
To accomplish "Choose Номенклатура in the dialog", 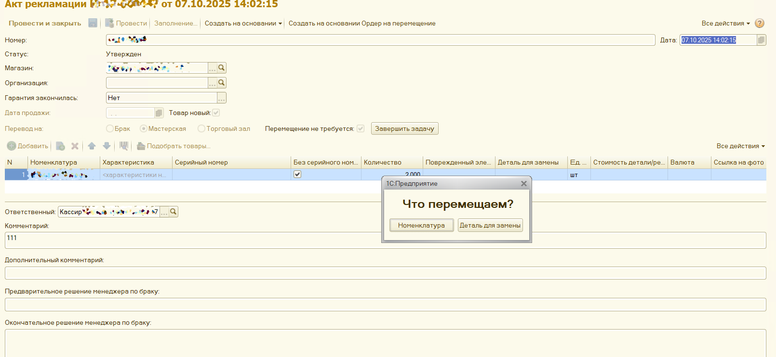I will pos(421,225).
